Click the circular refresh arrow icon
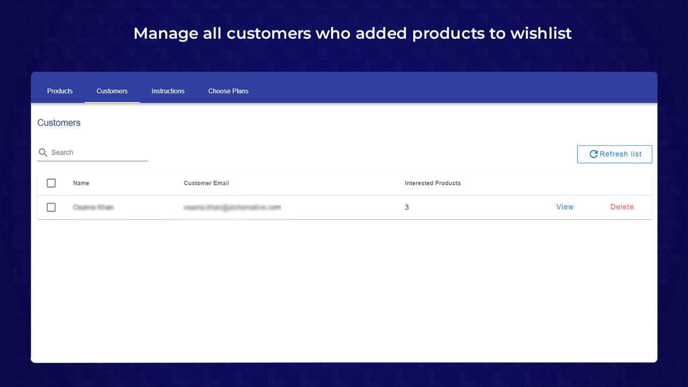Image resolution: width=688 pixels, height=387 pixels. coord(593,154)
